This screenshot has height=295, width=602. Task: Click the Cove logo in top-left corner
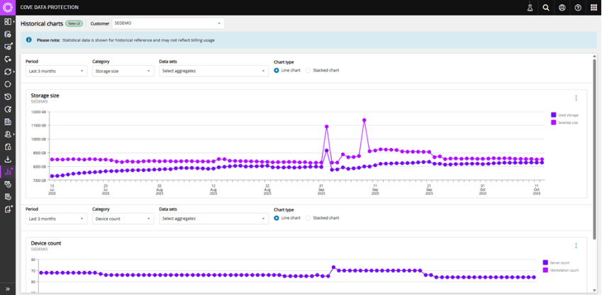[x=8, y=7]
